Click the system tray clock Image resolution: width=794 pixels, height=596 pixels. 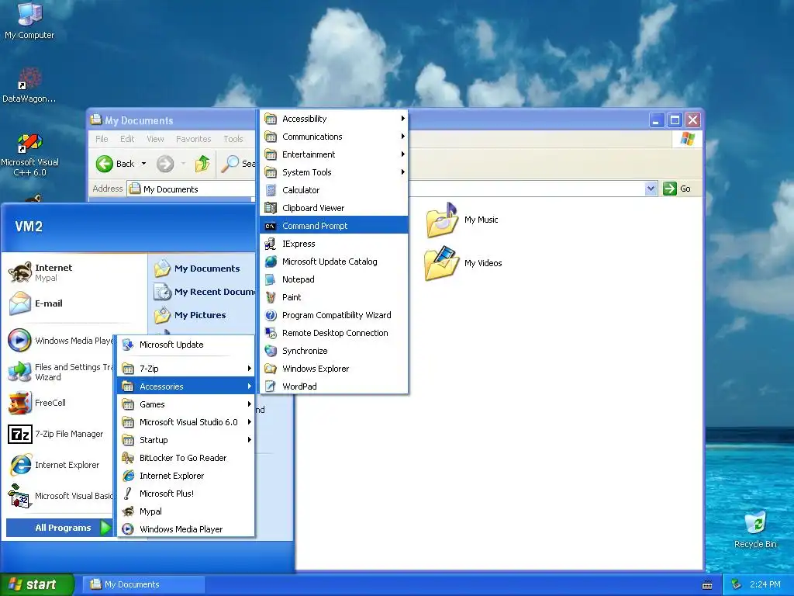(x=765, y=584)
